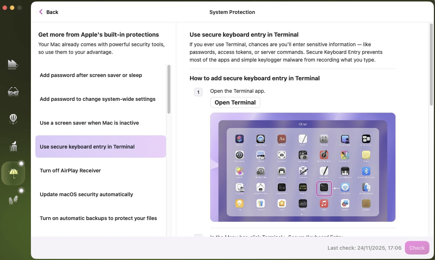435x260 pixels.
Task: Open the hot-air balloon sidebar icon
Action: (x=13, y=119)
